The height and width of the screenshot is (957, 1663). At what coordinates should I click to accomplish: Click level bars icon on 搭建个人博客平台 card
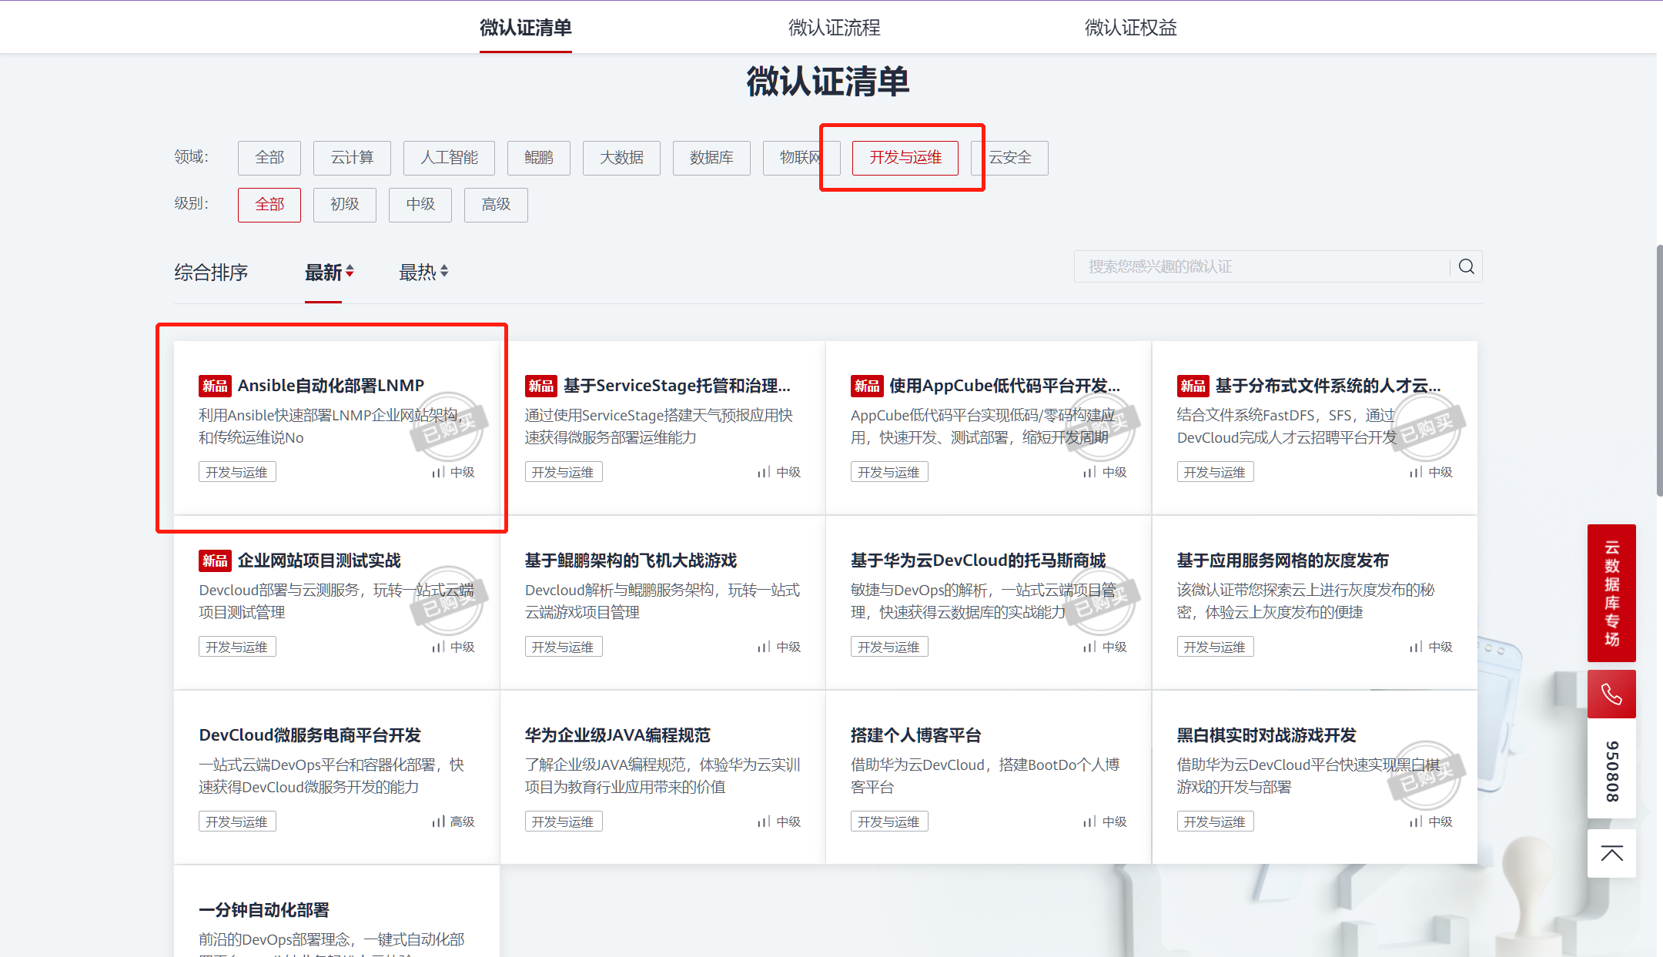click(1089, 821)
